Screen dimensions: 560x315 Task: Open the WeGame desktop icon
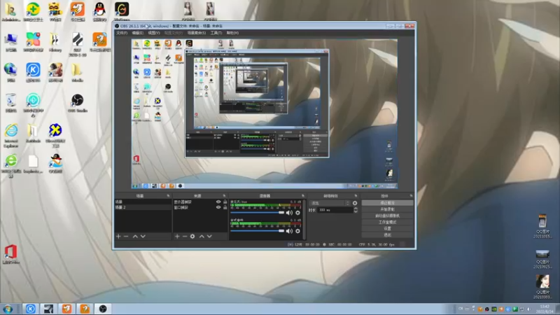122,11
